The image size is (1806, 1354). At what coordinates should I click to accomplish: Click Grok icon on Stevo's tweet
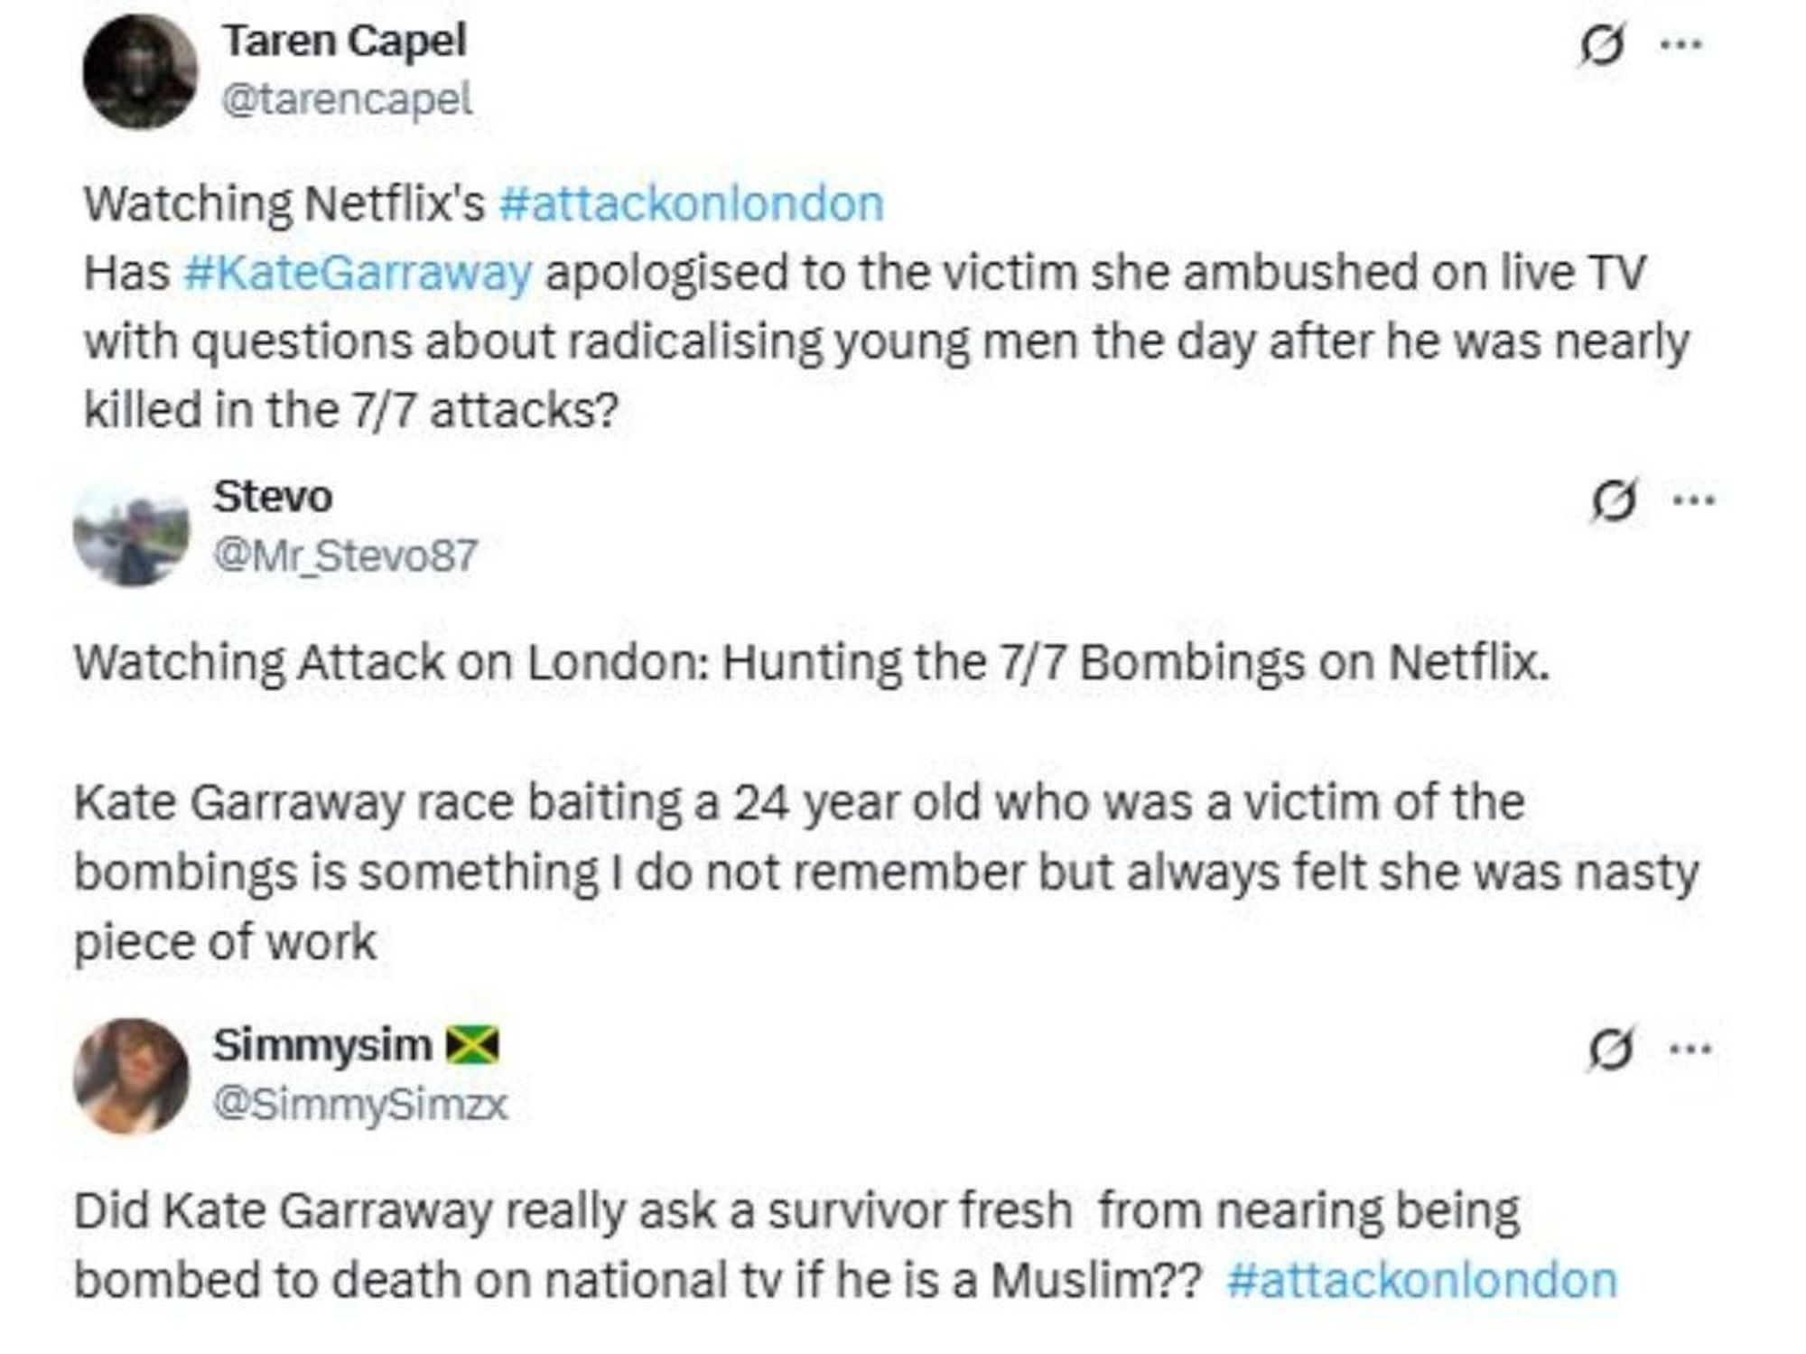(1613, 501)
